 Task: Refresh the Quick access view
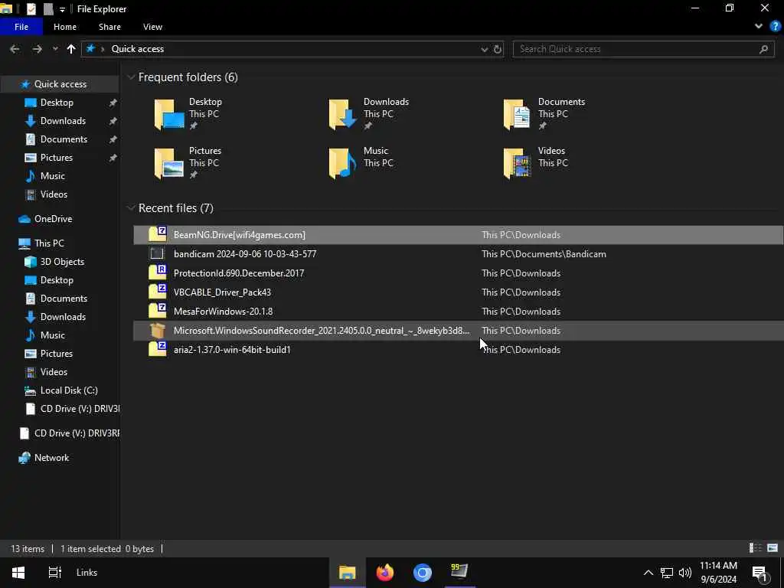click(x=498, y=49)
